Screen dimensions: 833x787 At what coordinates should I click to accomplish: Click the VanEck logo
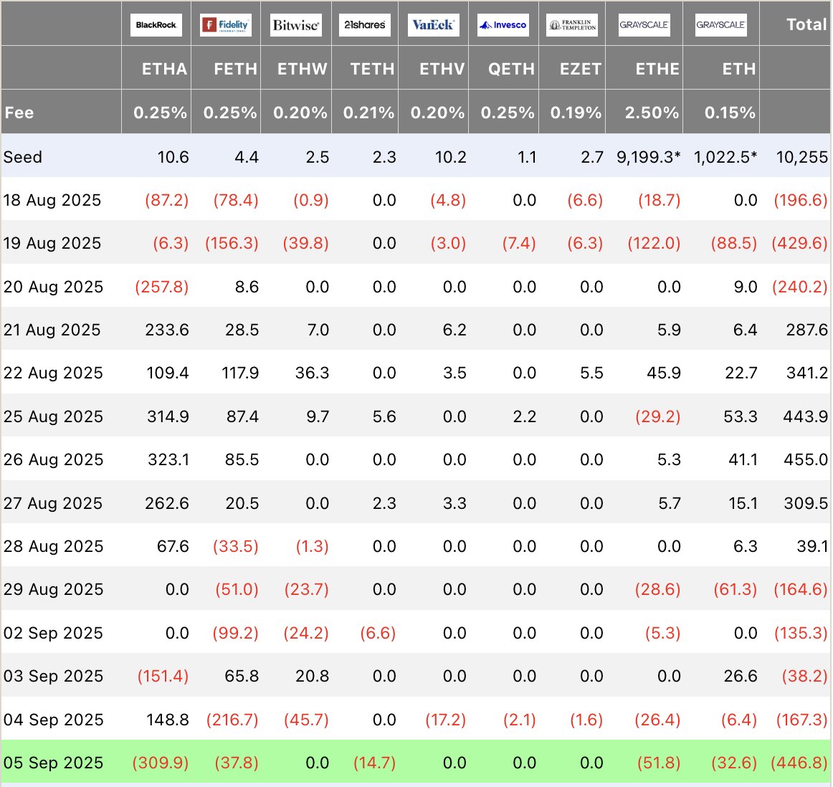434,25
